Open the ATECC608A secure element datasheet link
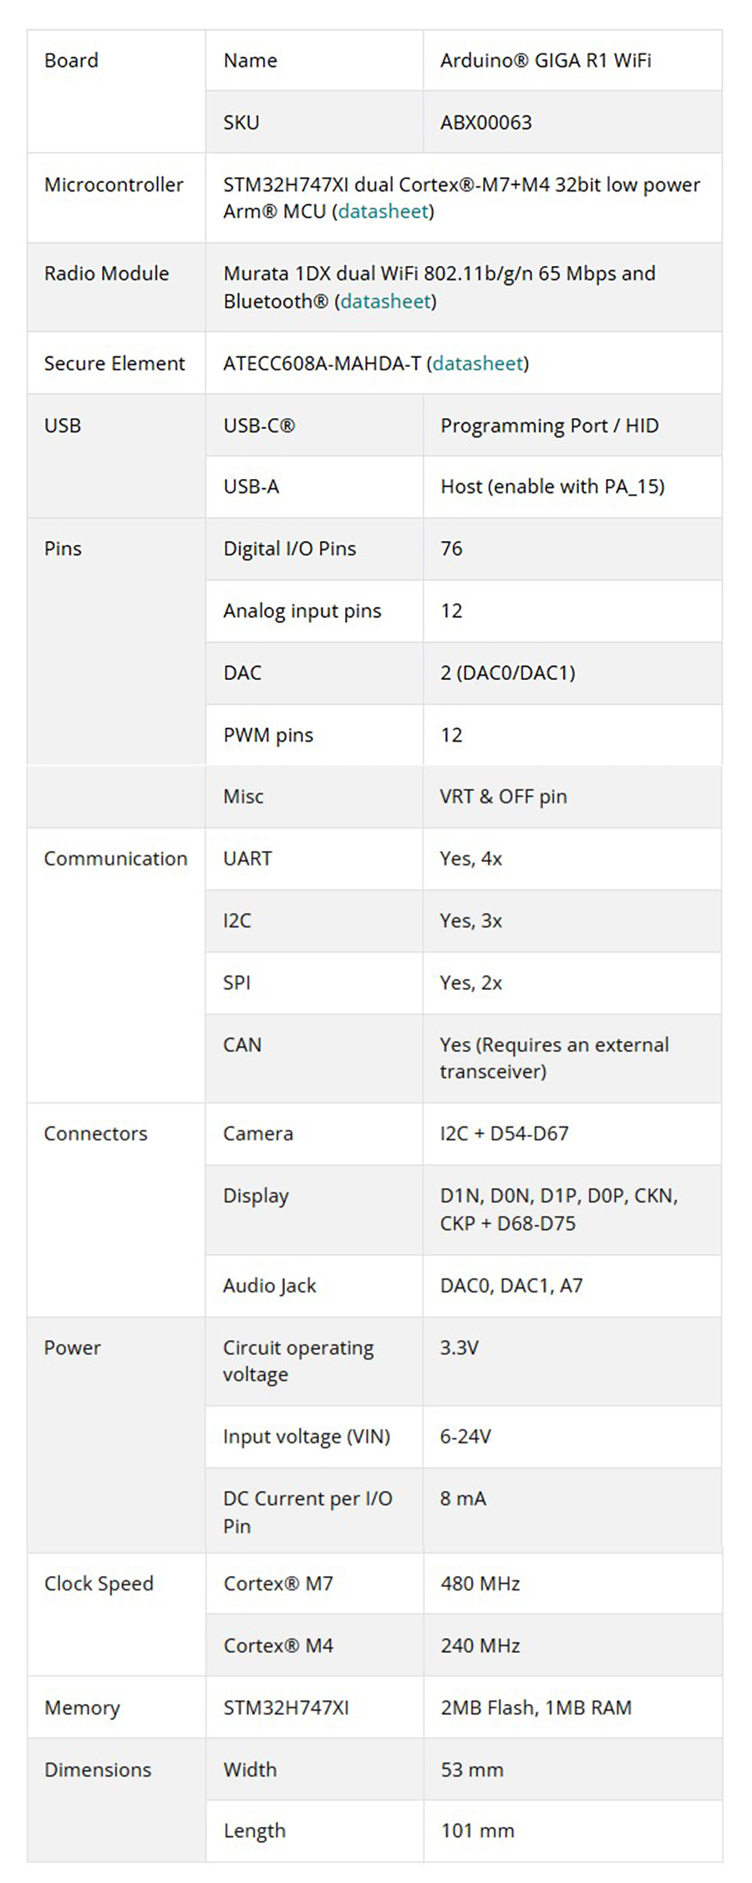Screen dimensions: 752x1883 pos(478,363)
